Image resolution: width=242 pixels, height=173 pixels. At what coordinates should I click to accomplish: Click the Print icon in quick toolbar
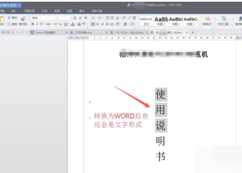8,32
